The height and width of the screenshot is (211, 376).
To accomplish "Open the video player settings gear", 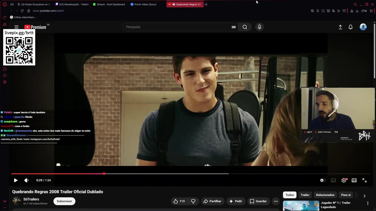I will 344,180.
